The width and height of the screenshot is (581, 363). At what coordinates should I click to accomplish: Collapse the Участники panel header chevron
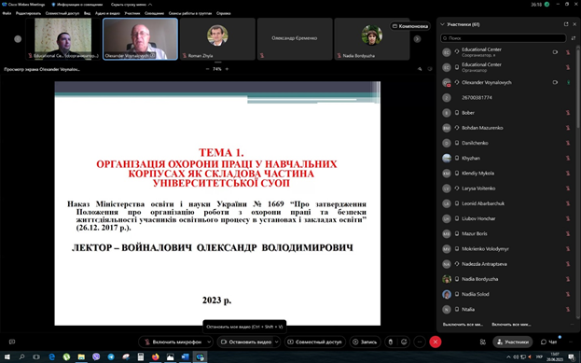[x=442, y=24]
